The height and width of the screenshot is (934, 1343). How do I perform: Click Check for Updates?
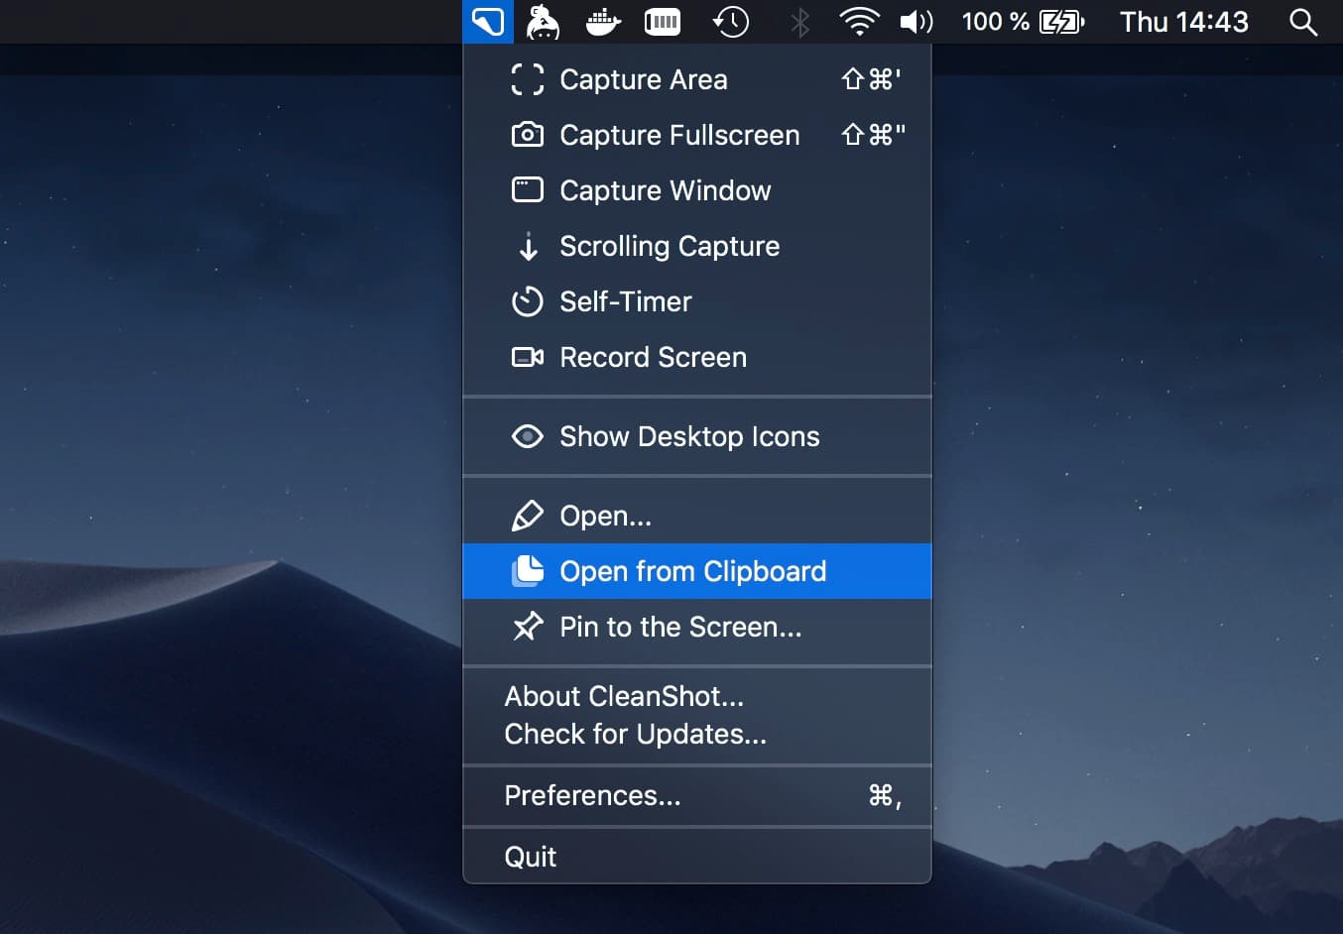coord(635,734)
